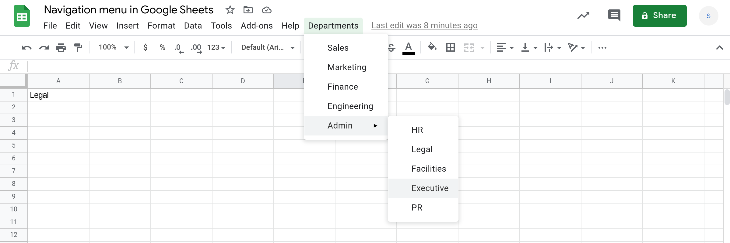Rename the document title
The height and width of the screenshot is (243, 730).
click(x=128, y=10)
